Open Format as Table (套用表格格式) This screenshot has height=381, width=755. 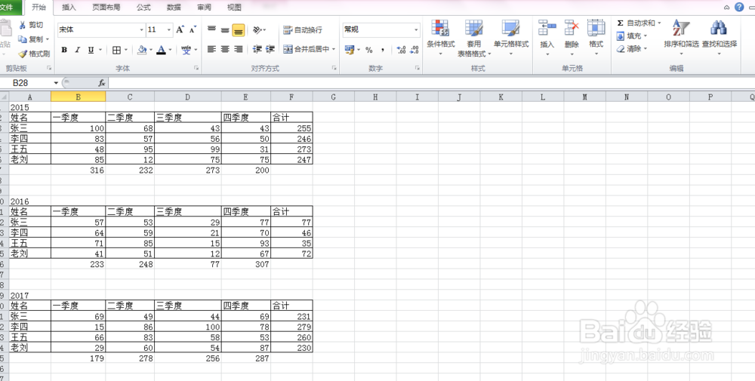(x=474, y=38)
